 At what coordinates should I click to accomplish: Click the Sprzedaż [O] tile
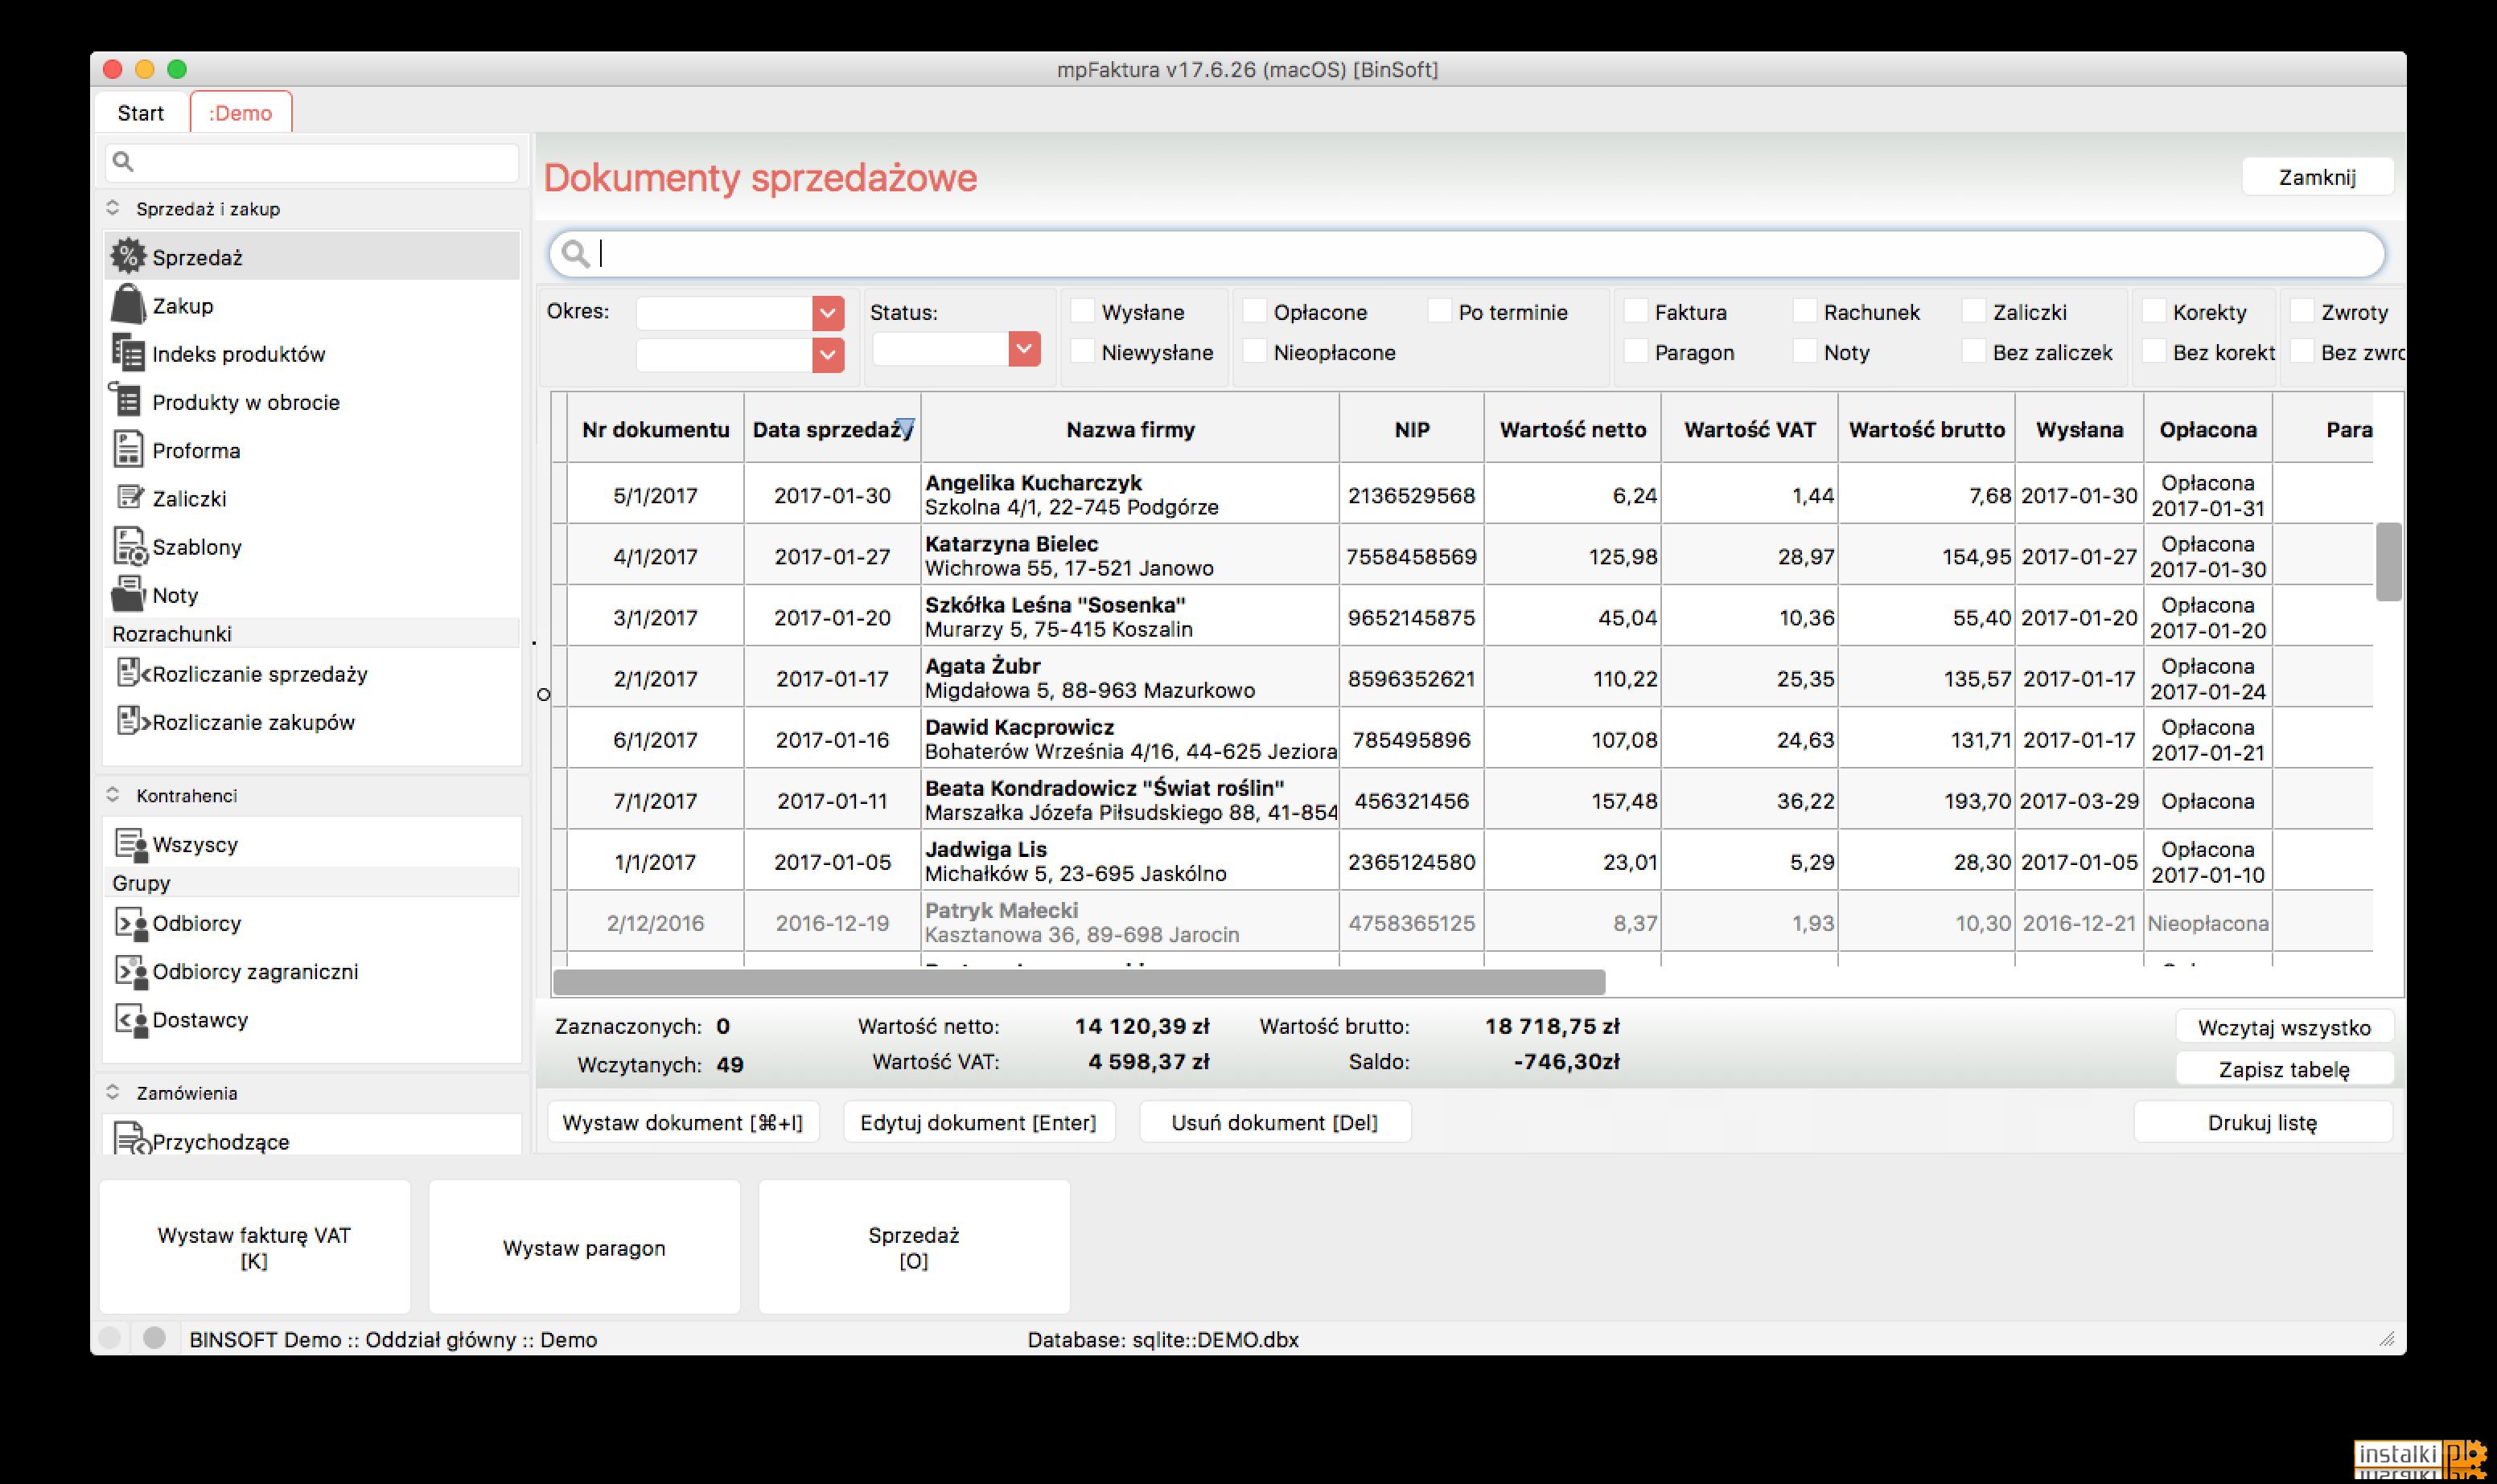point(913,1247)
